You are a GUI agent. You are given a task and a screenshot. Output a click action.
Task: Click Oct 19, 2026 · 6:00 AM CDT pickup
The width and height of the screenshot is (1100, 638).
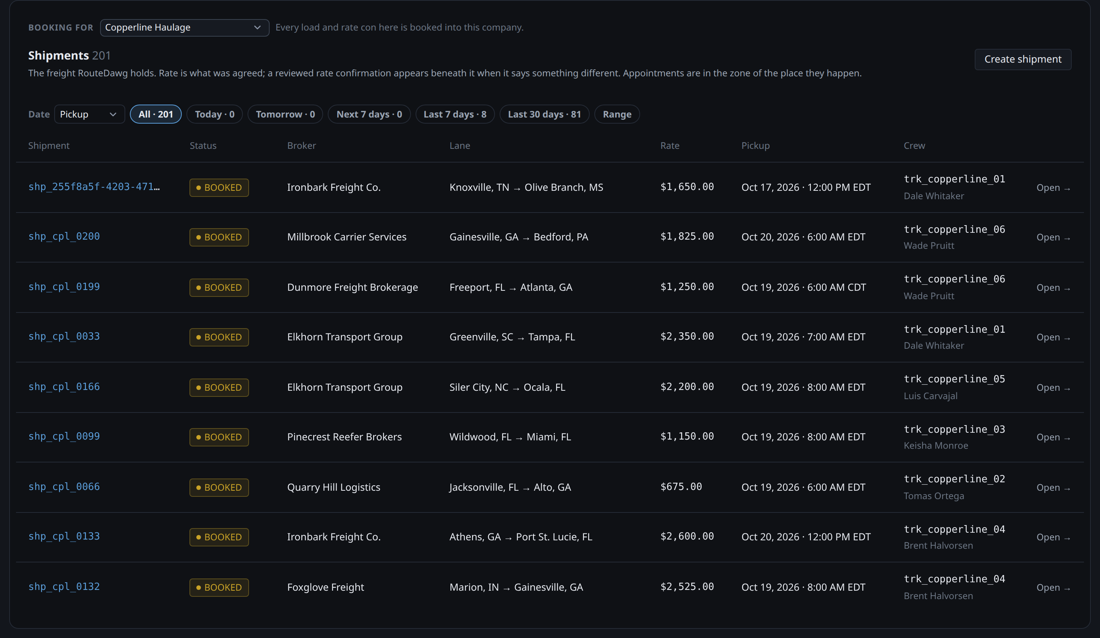tap(804, 287)
